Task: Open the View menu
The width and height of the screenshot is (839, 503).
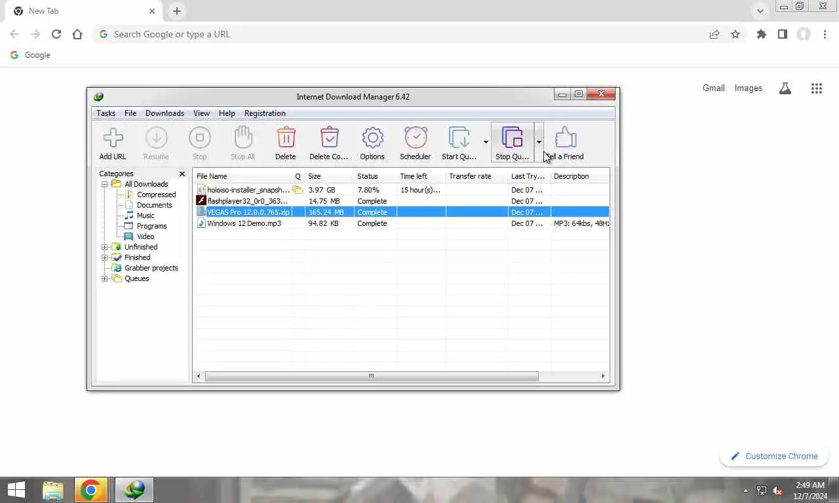Action: (201, 113)
